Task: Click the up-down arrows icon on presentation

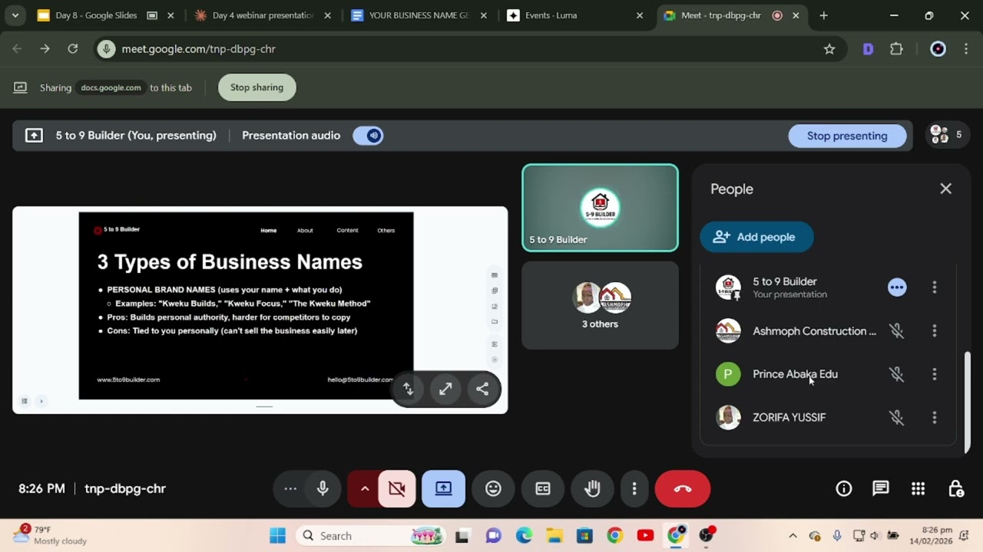Action: pos(409,389)
